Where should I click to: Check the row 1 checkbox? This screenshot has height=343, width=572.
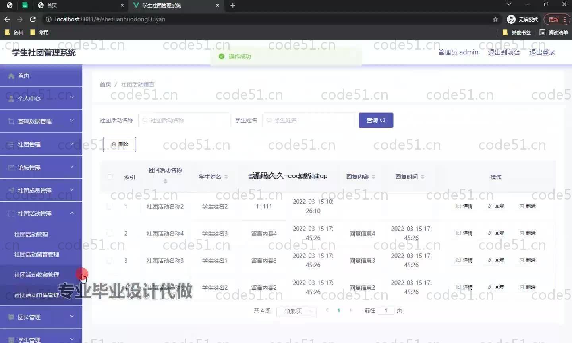(110, 206)
